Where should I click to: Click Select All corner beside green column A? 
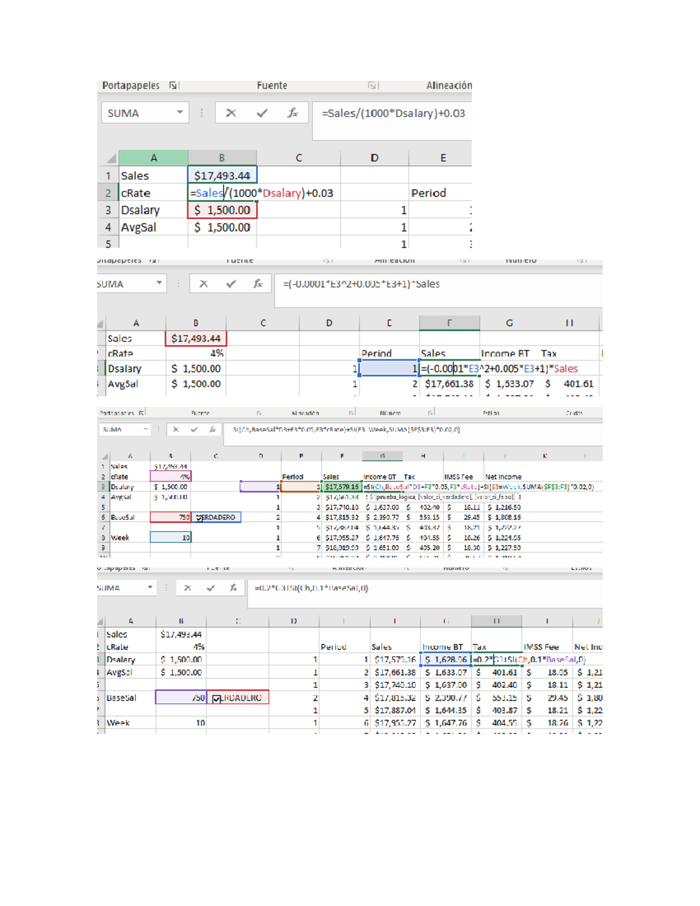[111, 159]
